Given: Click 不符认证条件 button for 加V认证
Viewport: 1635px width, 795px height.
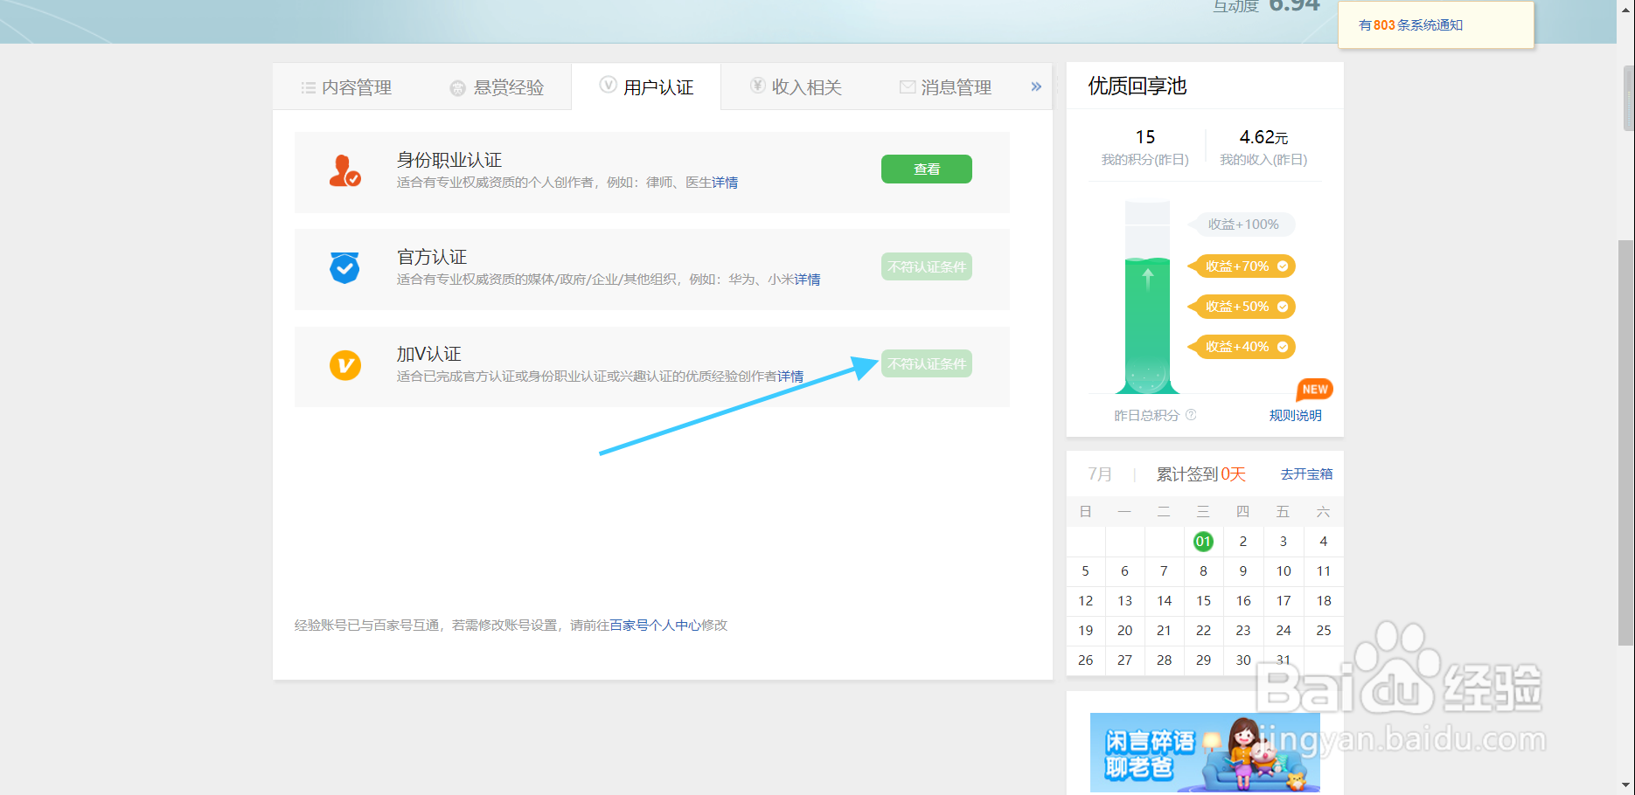Looking at the screenshot, I should pos(927,363).
